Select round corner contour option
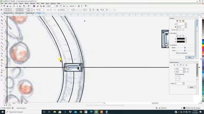This screenshot has height=114, width=204. tap(180, 30)
